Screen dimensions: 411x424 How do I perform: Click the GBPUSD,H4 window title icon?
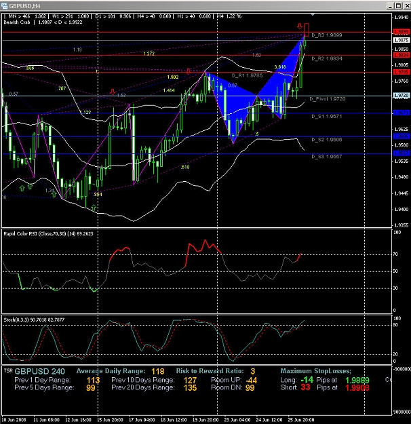pyautogui.click(x=4, y=5)
